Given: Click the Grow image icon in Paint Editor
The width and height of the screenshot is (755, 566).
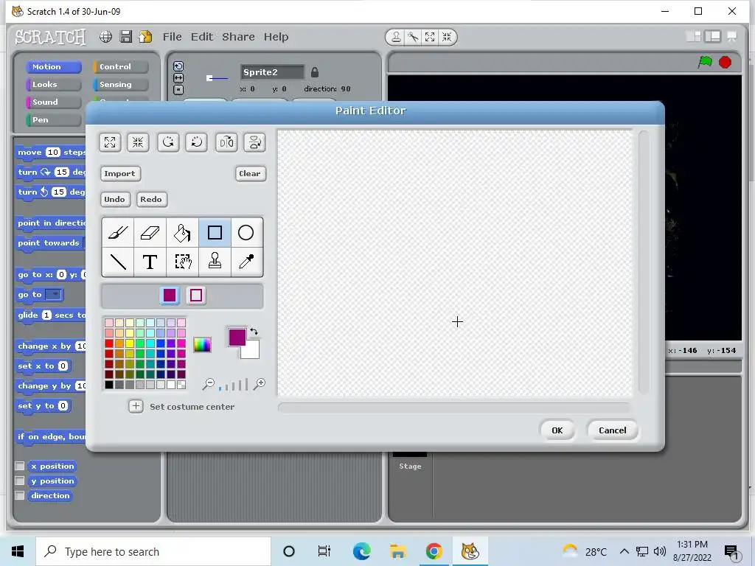Looking at the screenshot, I should pos(110,142).
